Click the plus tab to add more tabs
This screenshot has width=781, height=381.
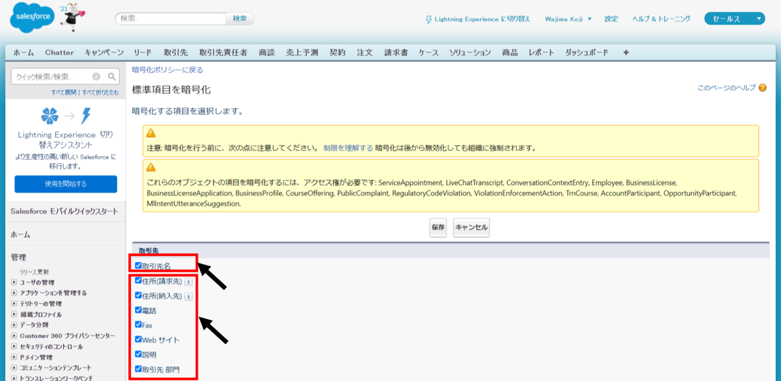click(625, 52)
